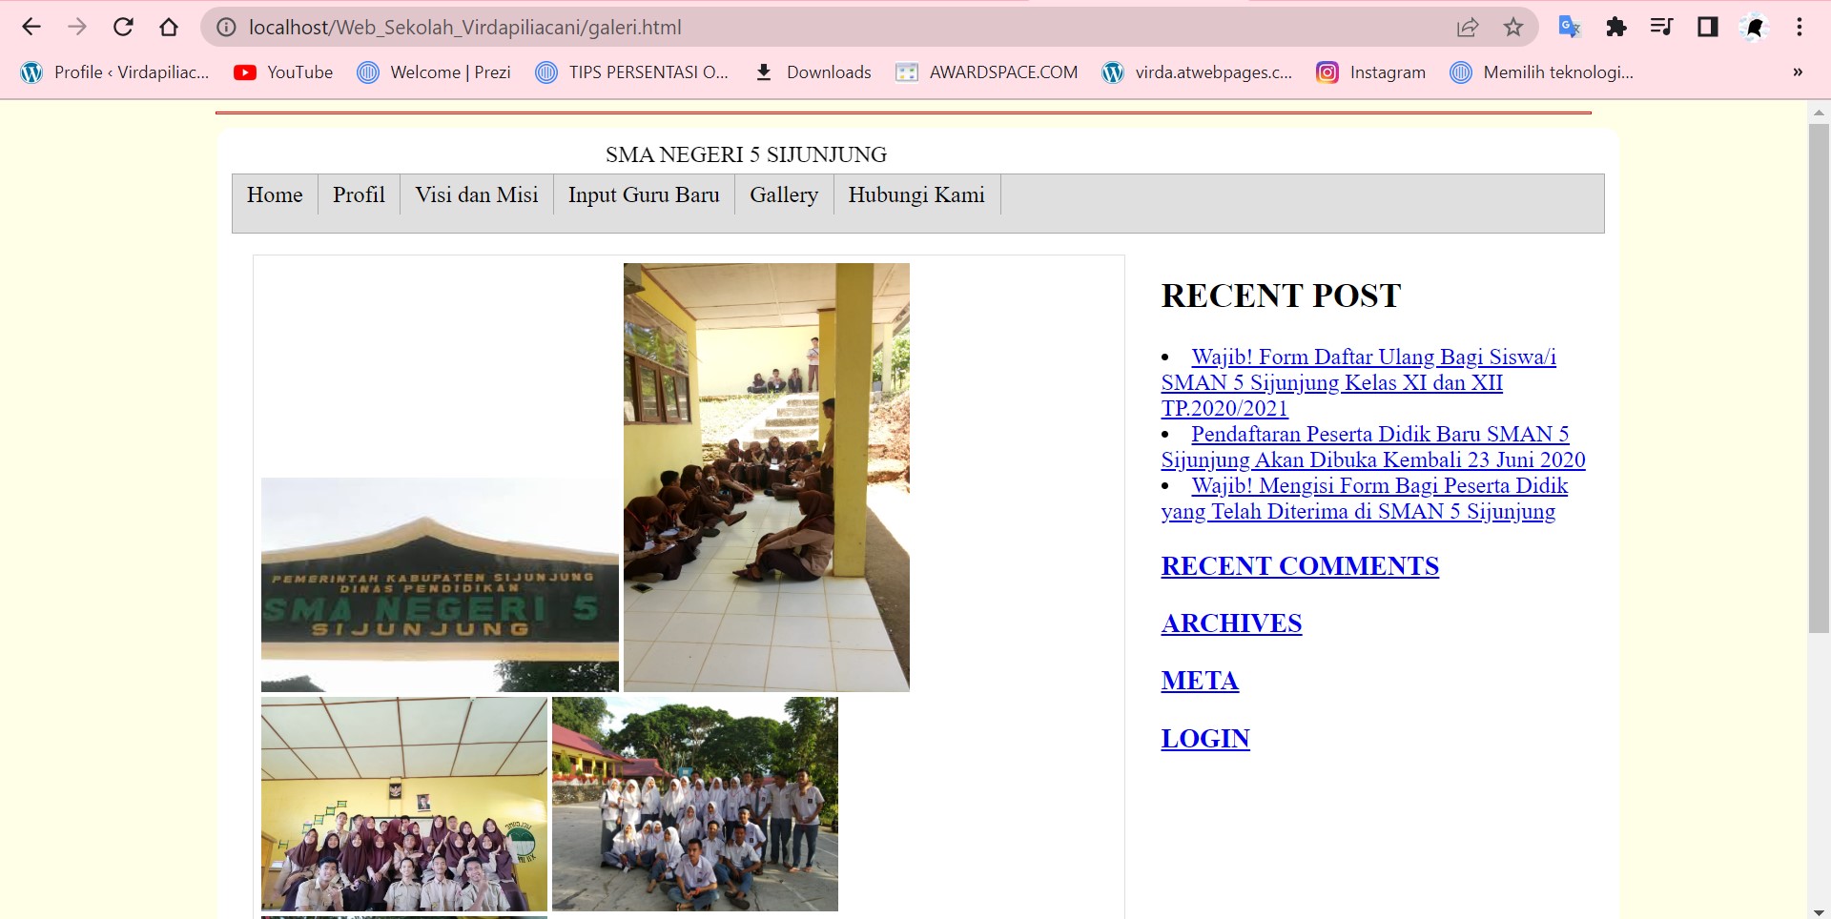Open the Extensions puzzle piece icon
This screenshot has width=1831, height=919.
[1615, 27]
